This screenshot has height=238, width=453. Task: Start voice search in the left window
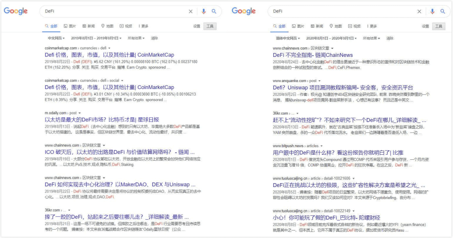204,11
